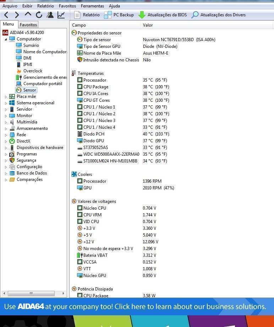Select Sumário under Computador
This screenshot has height=327, width=274.
tap(31, 45)
